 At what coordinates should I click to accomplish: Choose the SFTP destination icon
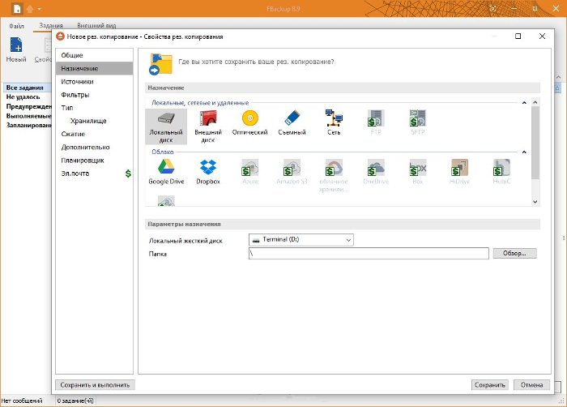pyautogui.click(x=418, y=122)
